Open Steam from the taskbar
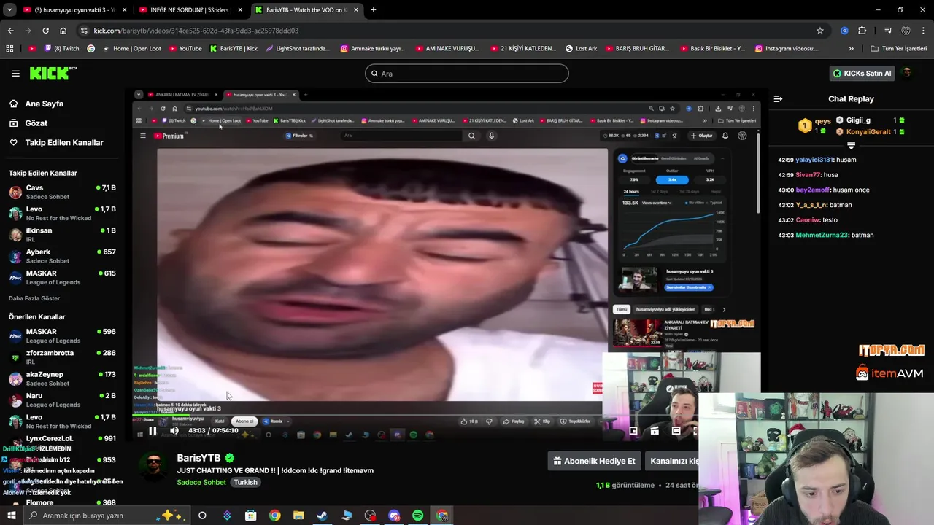 (x=322, y=516)
